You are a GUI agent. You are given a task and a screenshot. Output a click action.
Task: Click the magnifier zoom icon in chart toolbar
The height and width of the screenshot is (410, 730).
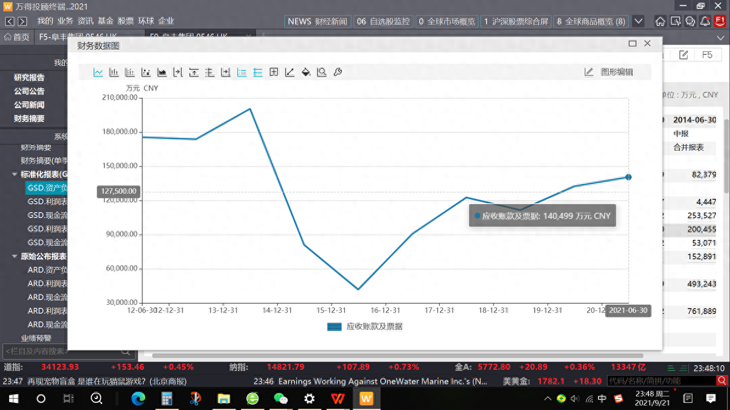click(322, 72)
